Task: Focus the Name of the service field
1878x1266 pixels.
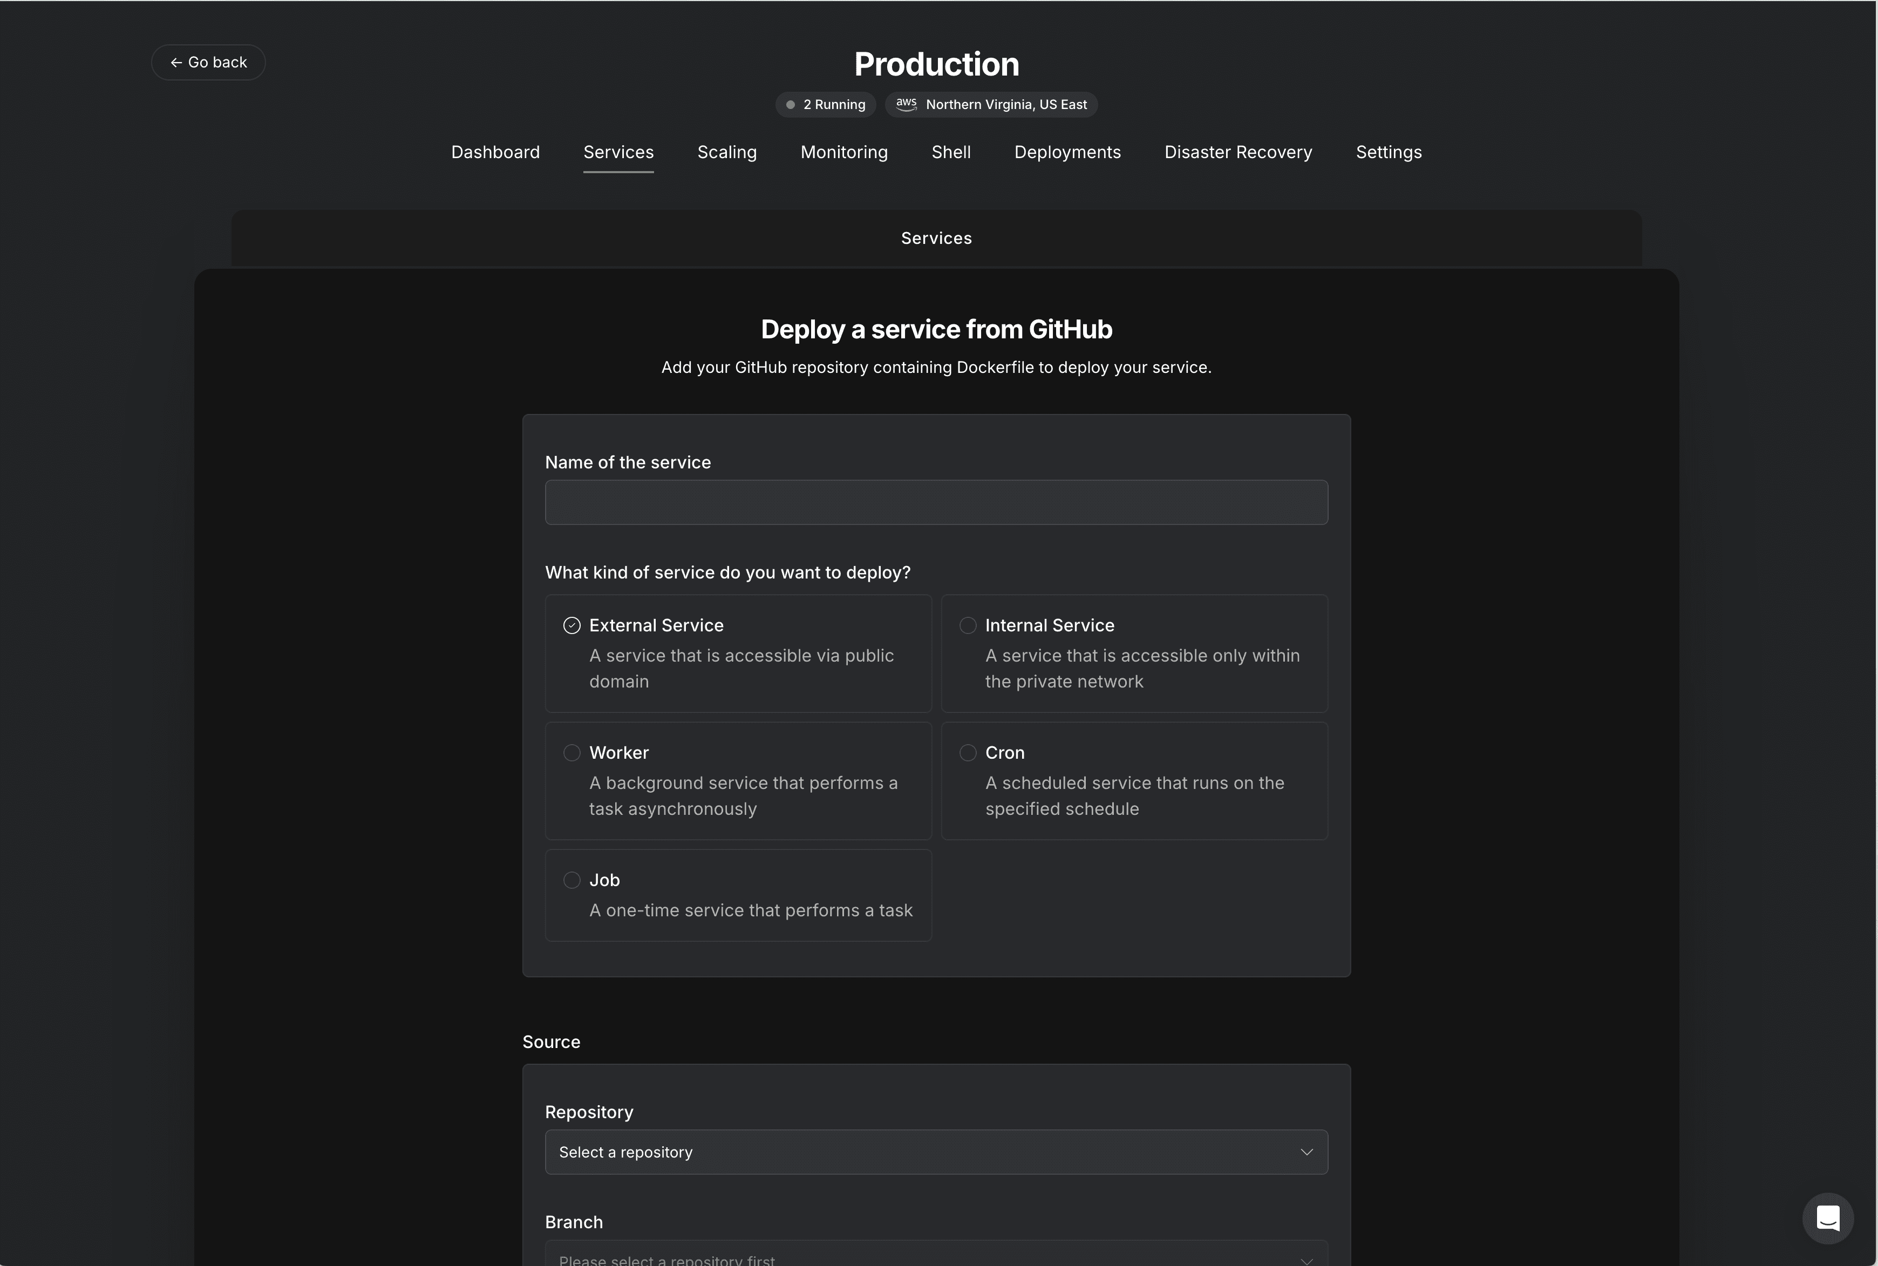Action: [937, 502]
